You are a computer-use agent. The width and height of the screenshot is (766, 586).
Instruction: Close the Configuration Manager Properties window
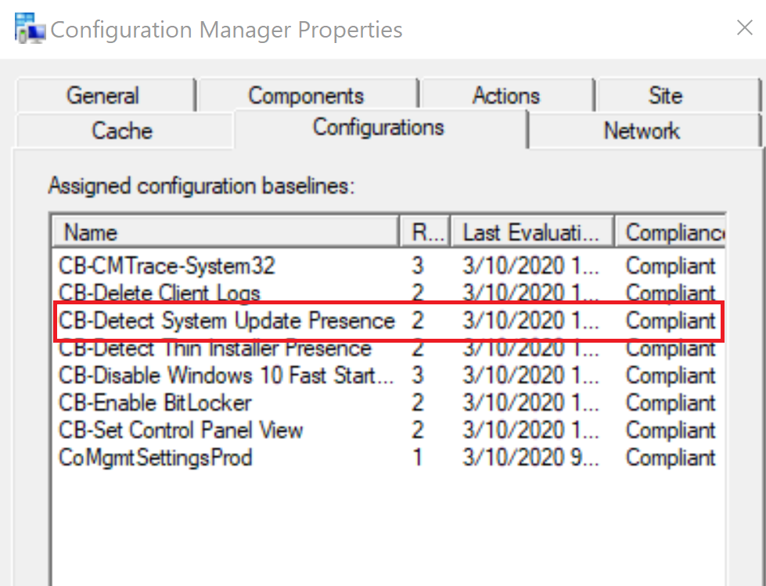point(744,29)
